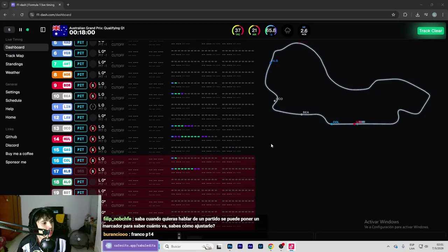448x252 pixels.
Task: Click the Track Clear status badge
Action: coord(430,31)
